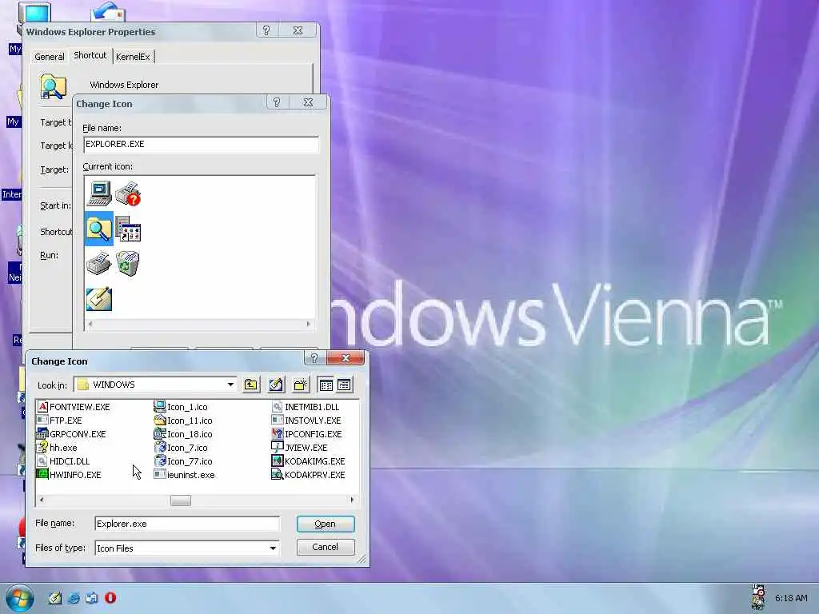
Task: Select INSTOVLY.EXE in file list
Action: point(306,421)
